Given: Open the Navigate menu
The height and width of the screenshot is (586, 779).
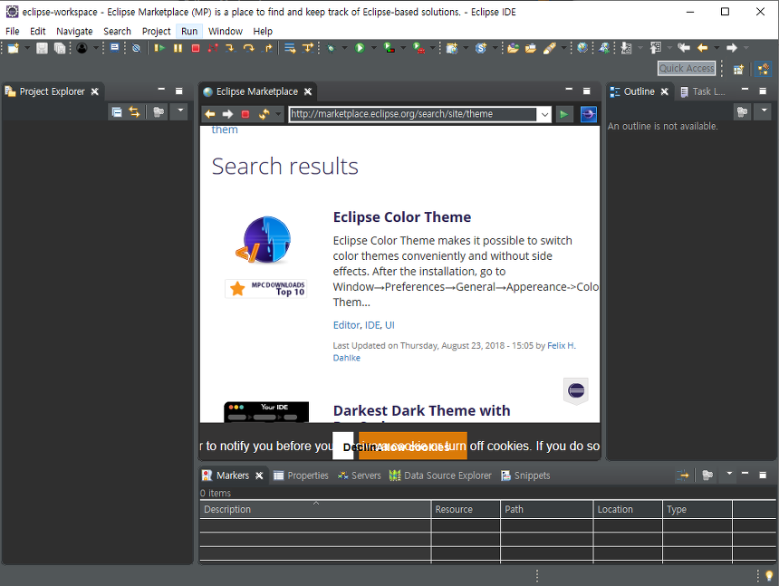Looking at the screenshot, I should tap(74, 32).
